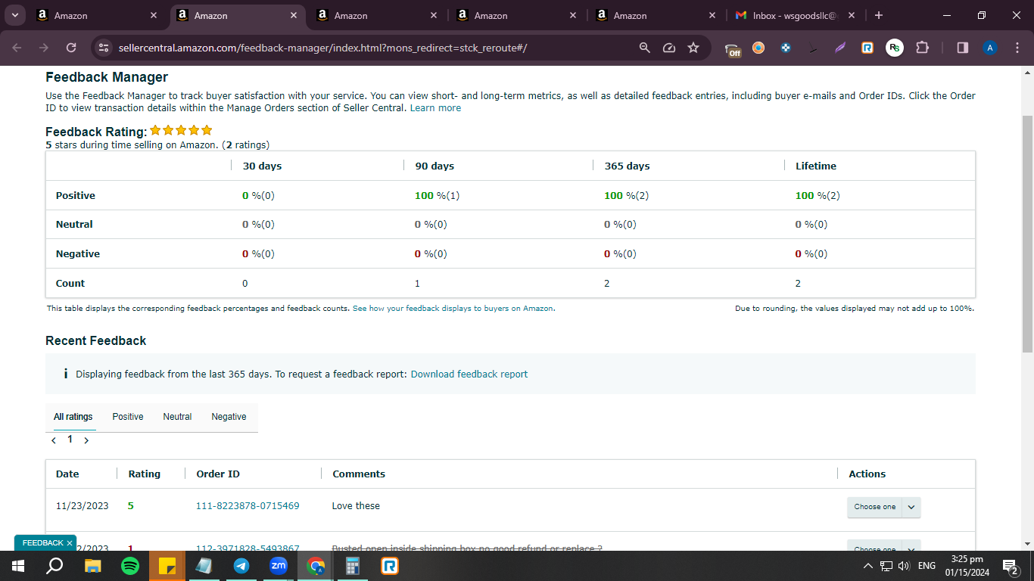Select the Positive ratings tab
This screenshot has width=1034, height=581.
tap(128, 417)
